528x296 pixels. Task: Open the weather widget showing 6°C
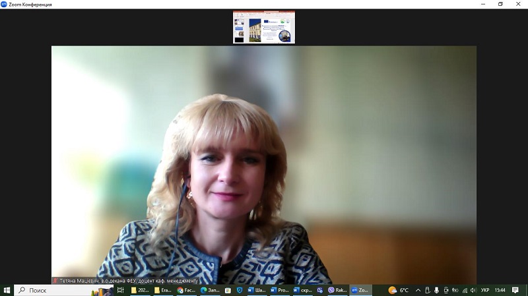click(x=399, y=290)
